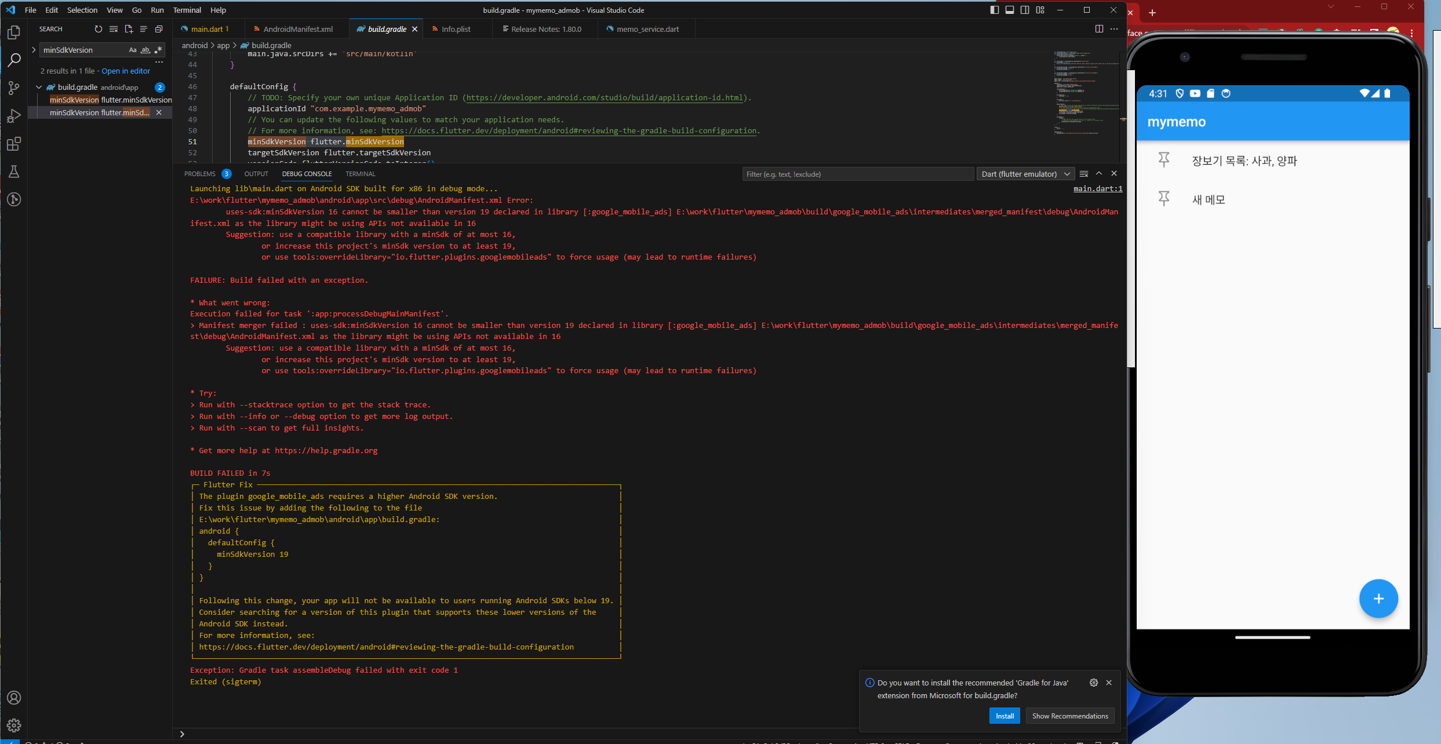Open the Accounts icon in activity bar

tap(14, 698)
